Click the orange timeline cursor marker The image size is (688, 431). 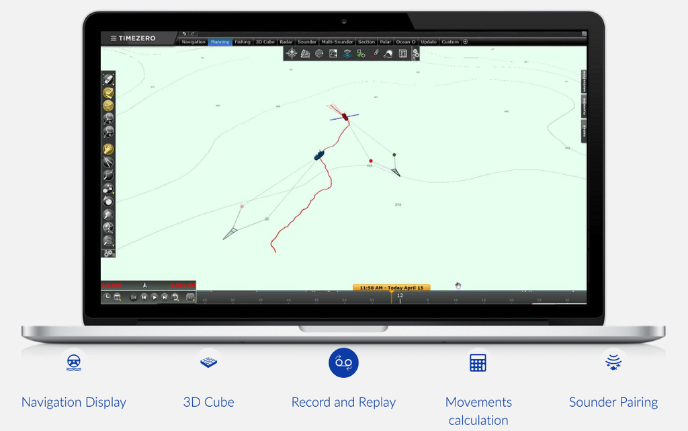click(x=392, y=292)
